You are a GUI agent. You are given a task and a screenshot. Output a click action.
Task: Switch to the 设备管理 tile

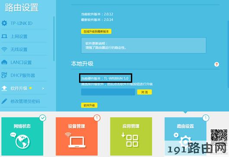[76, 136]
